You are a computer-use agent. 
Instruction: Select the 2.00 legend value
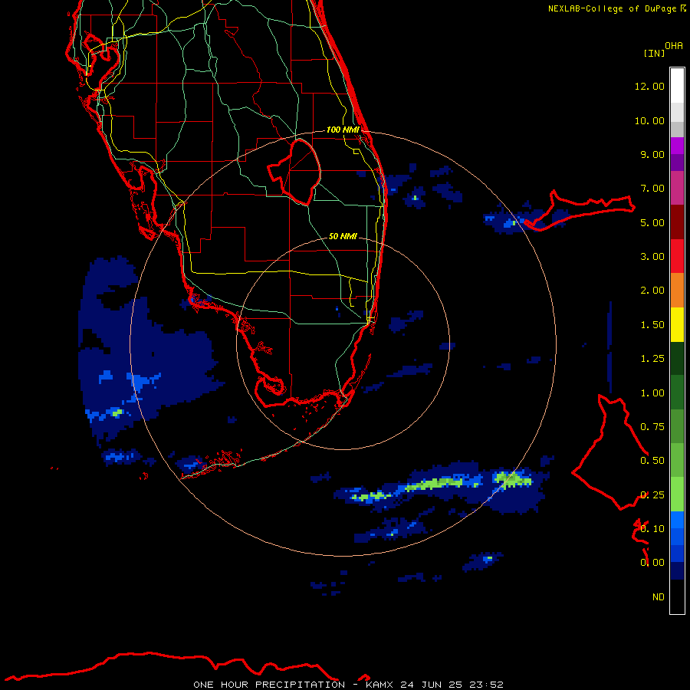click(652, 291)
